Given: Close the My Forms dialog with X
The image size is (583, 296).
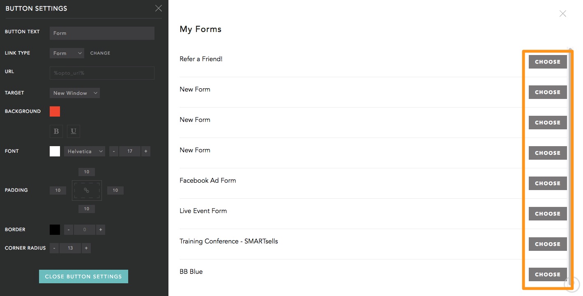Looking at the screenshot, I should click(x=563, y=14).
